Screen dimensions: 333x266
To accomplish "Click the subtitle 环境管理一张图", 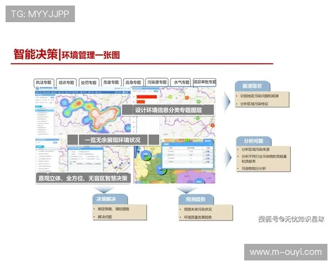I will coord(90,55).
